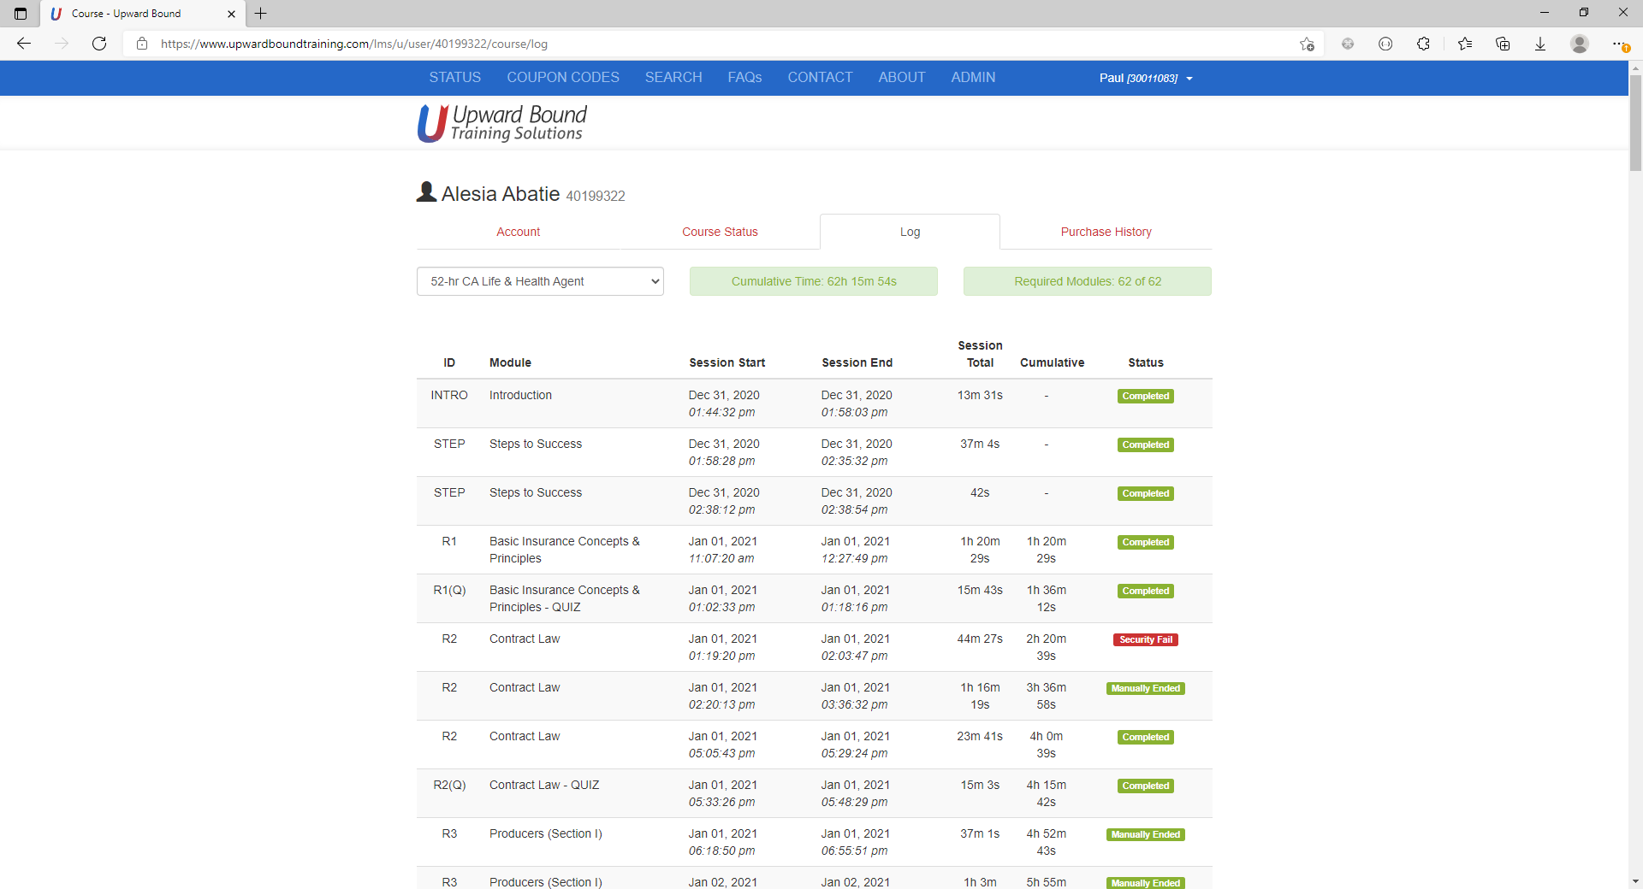Click the 13m 31s session total
The height and width of the screenshot is (889, 1643).
[x=980, y=395]
